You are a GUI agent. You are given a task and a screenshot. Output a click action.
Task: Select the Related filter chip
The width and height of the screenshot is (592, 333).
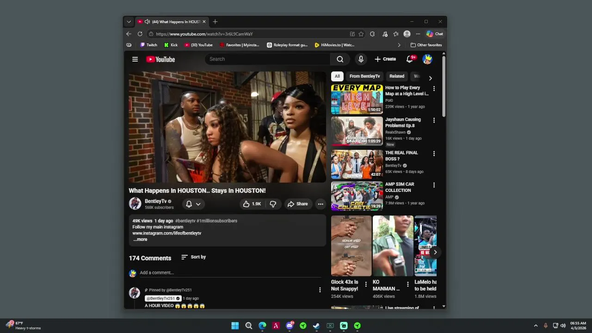pos(397,76)
